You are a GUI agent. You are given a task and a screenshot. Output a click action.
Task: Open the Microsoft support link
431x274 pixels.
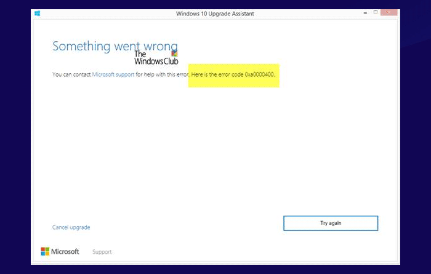[113, 74]
